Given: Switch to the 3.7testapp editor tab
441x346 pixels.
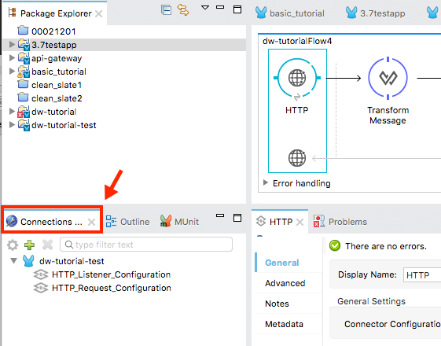Looking at the screenshot, I should coord(376,13).
